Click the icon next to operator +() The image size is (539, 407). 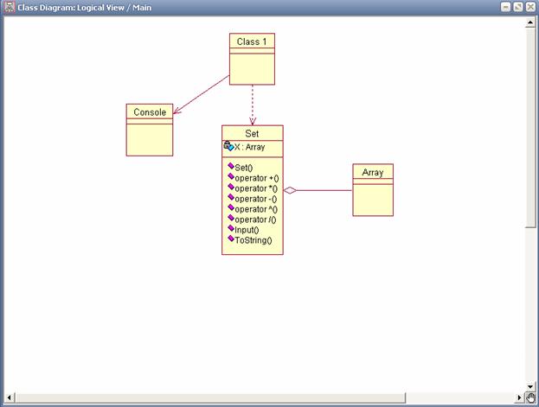(x=231, y=176)
